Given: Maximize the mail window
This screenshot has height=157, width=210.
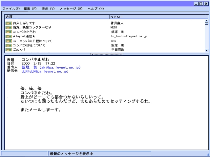Looking at the screenshot, I should tap(201, 4).
